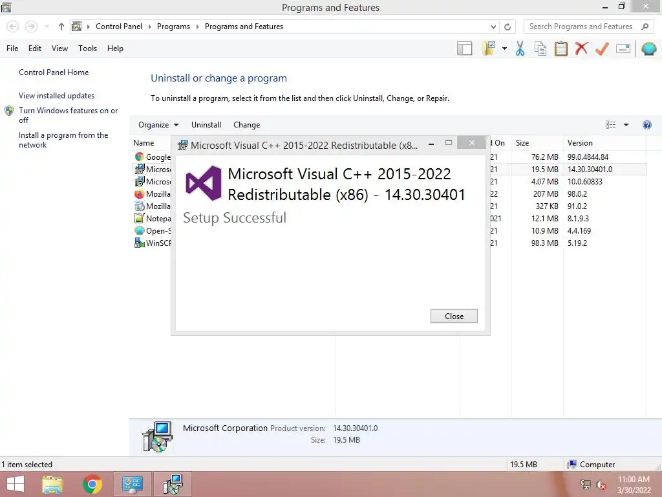662x497 pixels.
Task: Click the Change command button
Action: tap(246, 125)
